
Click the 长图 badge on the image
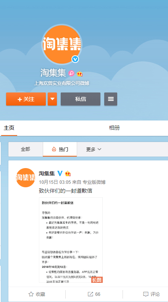97,280
